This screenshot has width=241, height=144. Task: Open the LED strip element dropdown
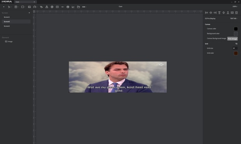point(84,7)
